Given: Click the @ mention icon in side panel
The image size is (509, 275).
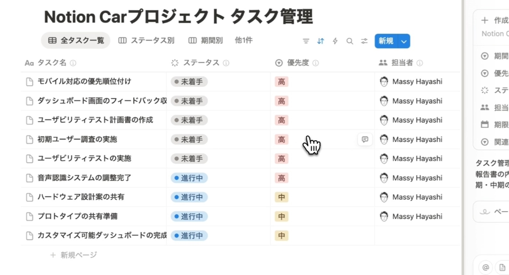Looking at the screenshot, I should click(486, 267).
